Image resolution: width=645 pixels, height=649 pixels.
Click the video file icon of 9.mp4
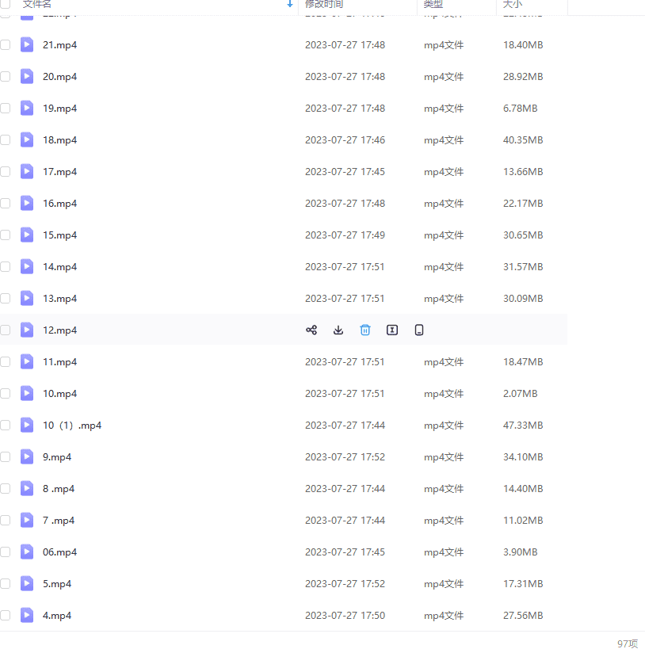tap(27, 457)
